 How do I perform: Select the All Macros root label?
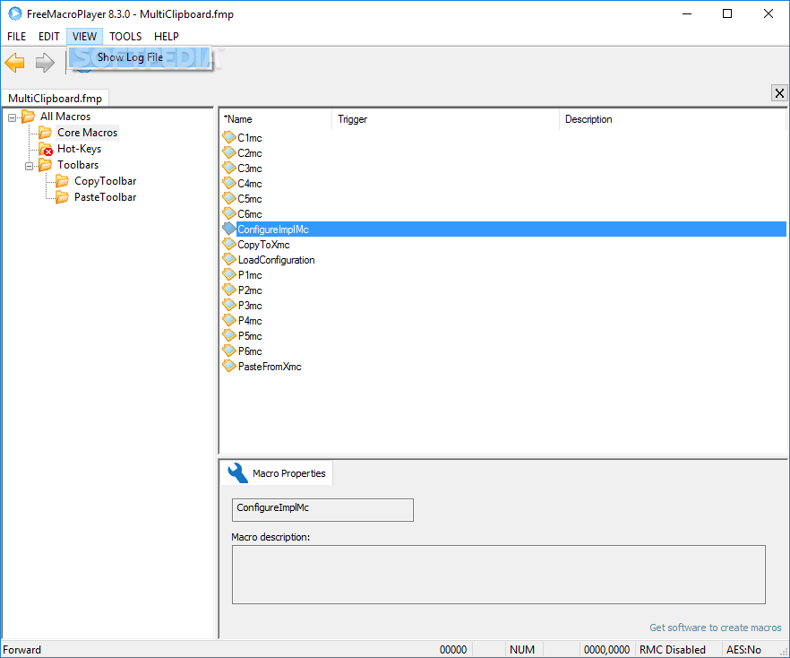point(65,117)
